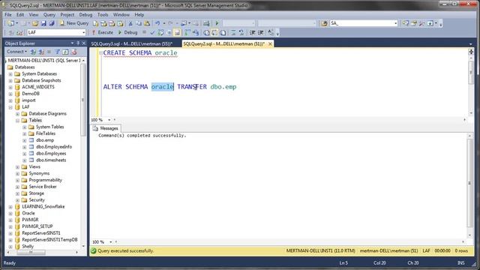Screen dimensions: 480x270
Task: Close the SQLQuery2.sql tab
Action: click(x=270, y=44)
